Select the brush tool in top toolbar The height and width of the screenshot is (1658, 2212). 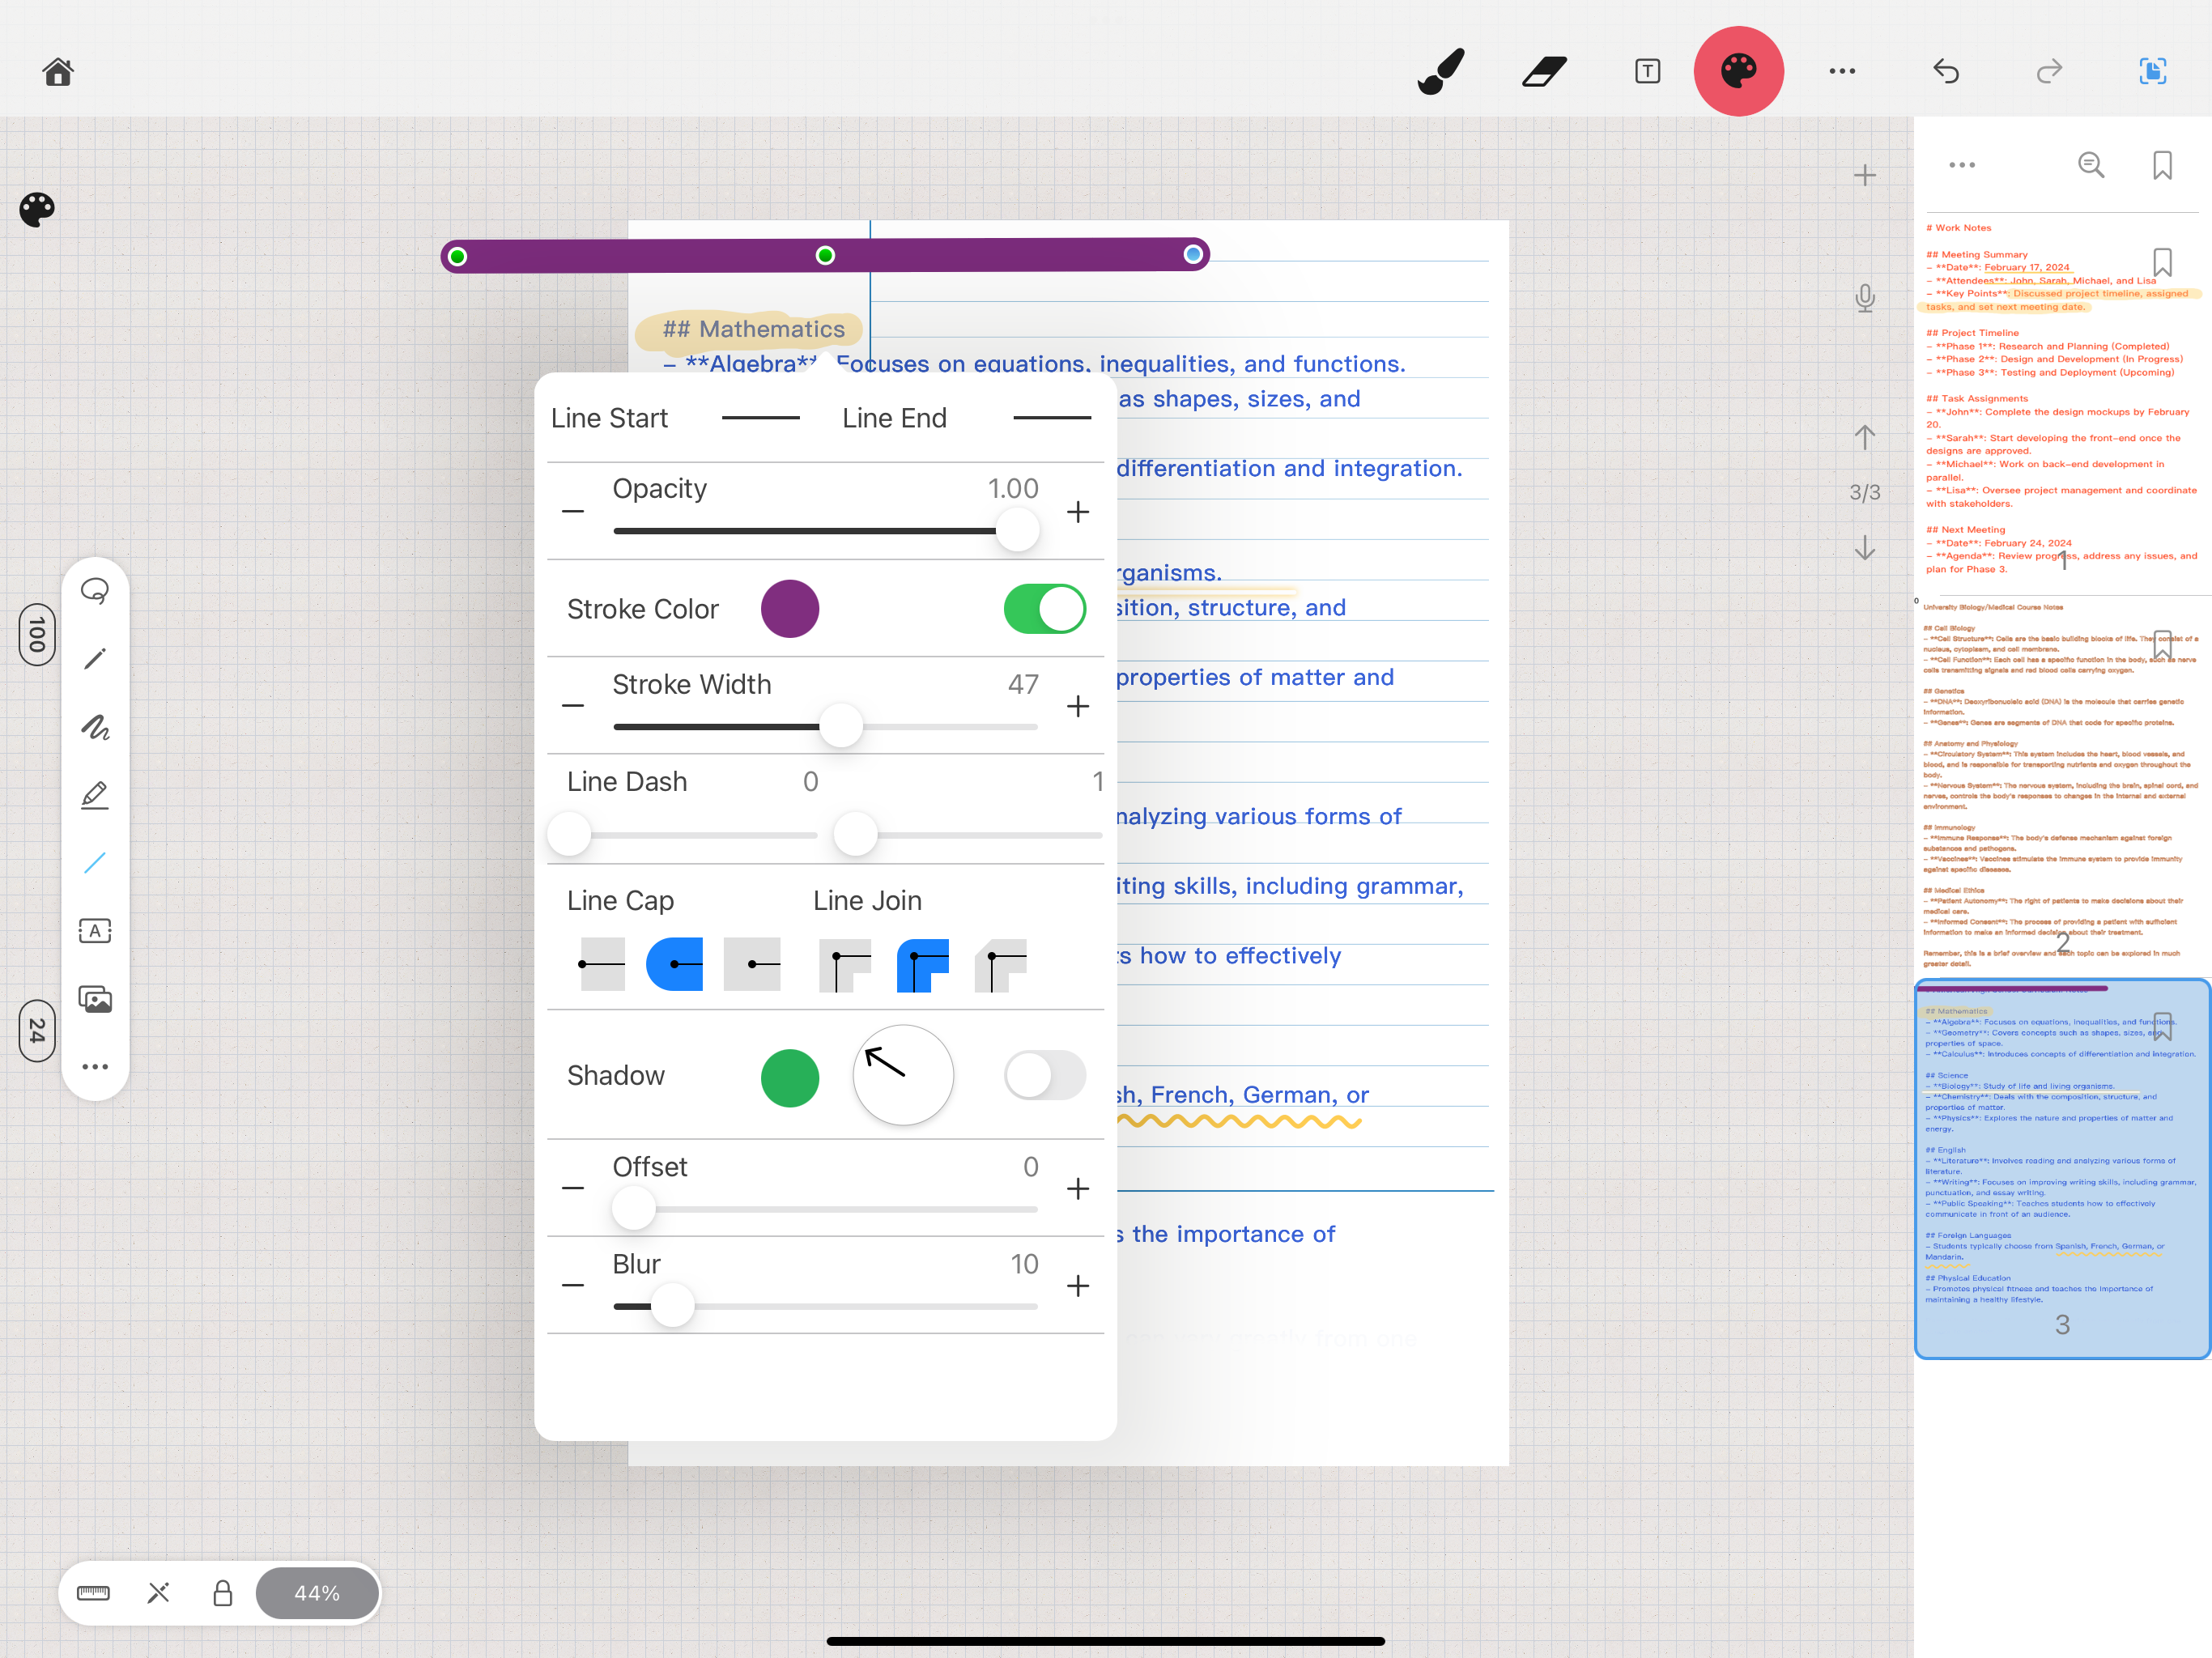pyautogui.click(x=1440, y=71)
